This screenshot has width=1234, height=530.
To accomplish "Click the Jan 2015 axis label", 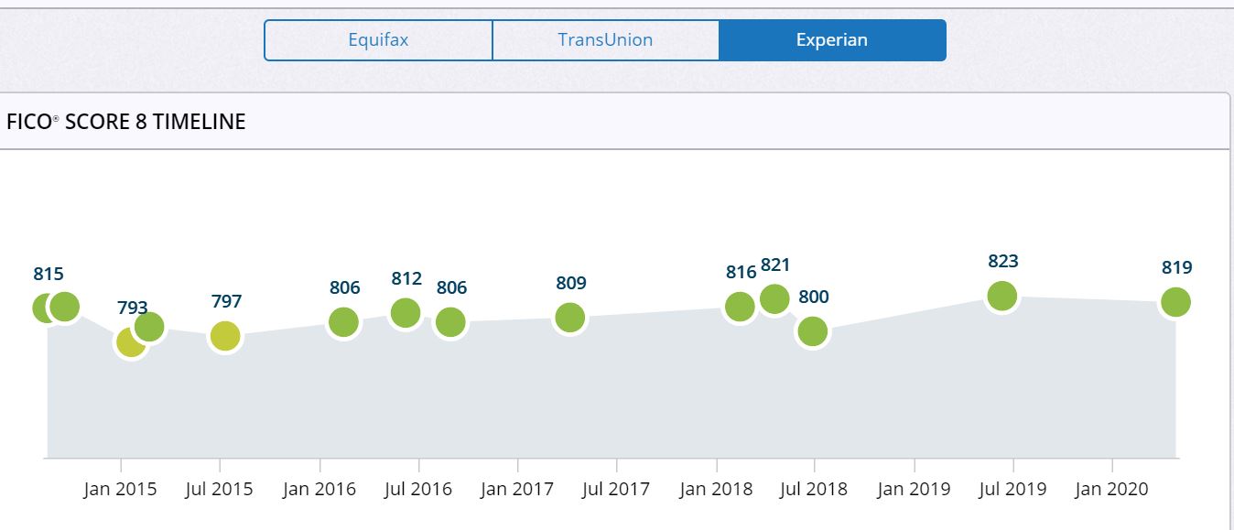I will pyautogui.click(x=120, y=489).
